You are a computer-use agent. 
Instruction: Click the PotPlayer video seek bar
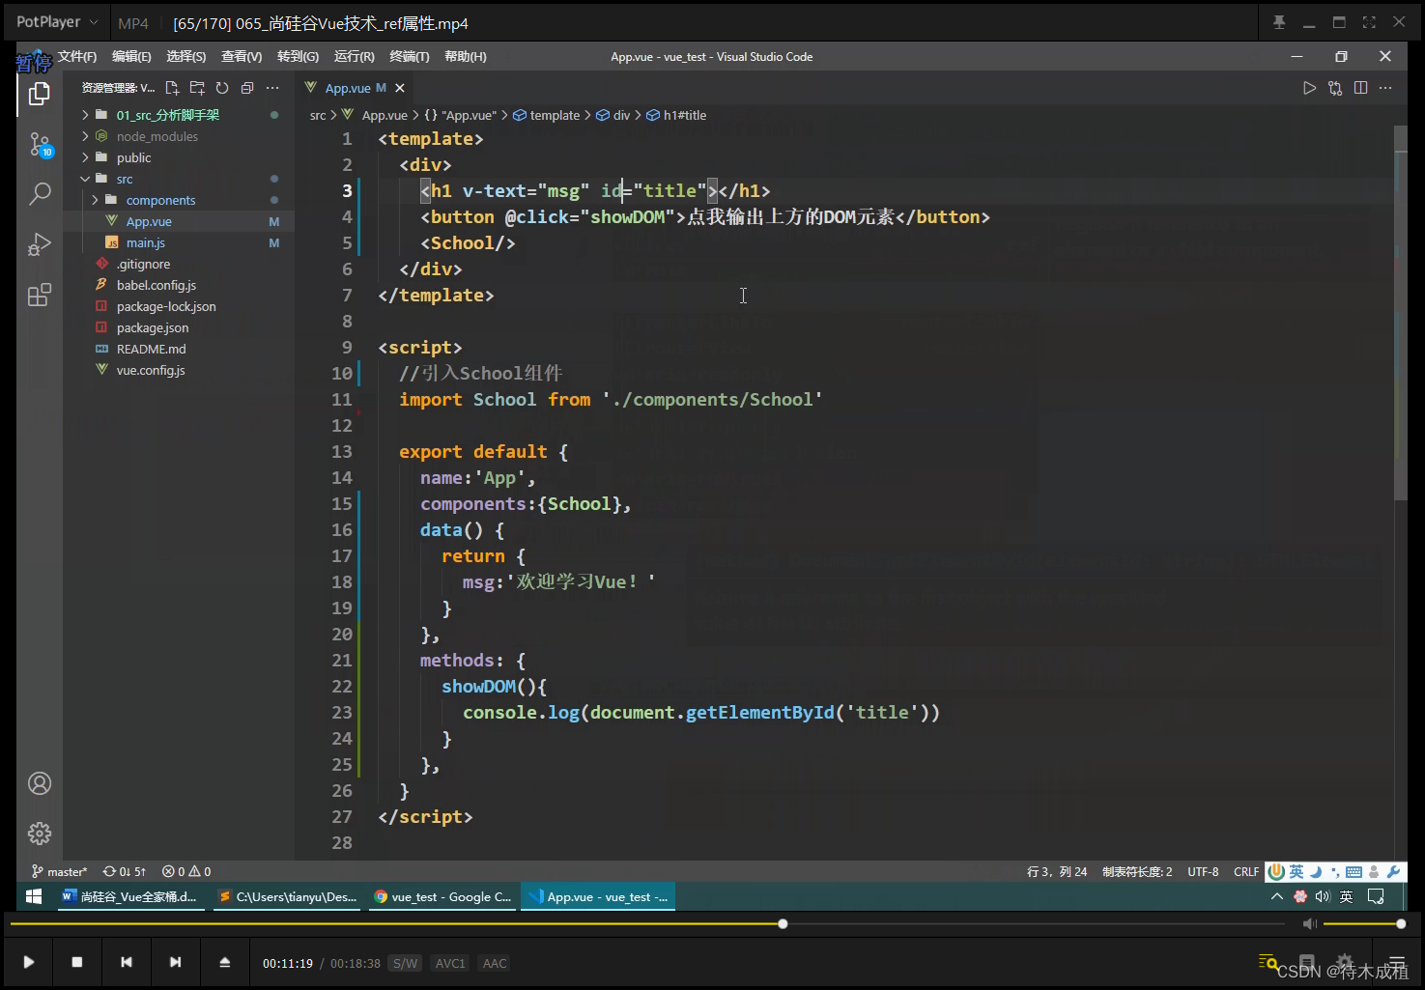(647, 924)
